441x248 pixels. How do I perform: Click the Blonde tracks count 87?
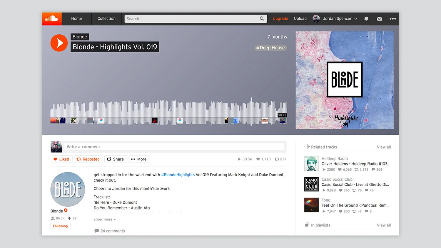[72, 218]
